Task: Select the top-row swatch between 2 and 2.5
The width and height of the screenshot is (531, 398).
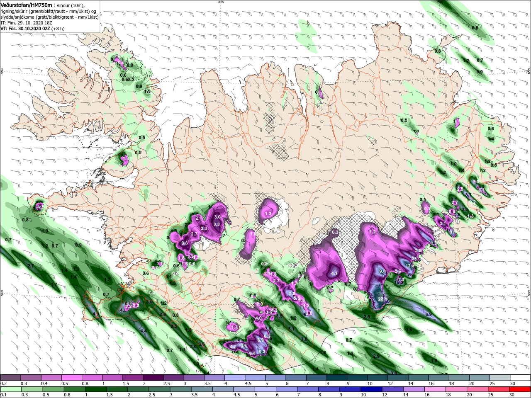Action: pyautogui.click(x=153, y=378)
